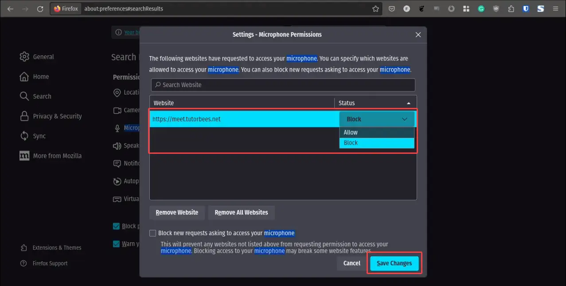Reload the page with the refresh icon
This screenshot has height=286, width=566.
click(x=40, y=9)
